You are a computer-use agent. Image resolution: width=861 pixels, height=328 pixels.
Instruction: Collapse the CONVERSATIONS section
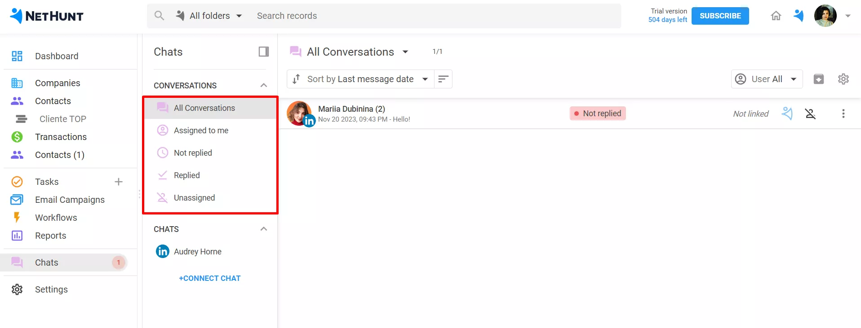click(264, 85)
